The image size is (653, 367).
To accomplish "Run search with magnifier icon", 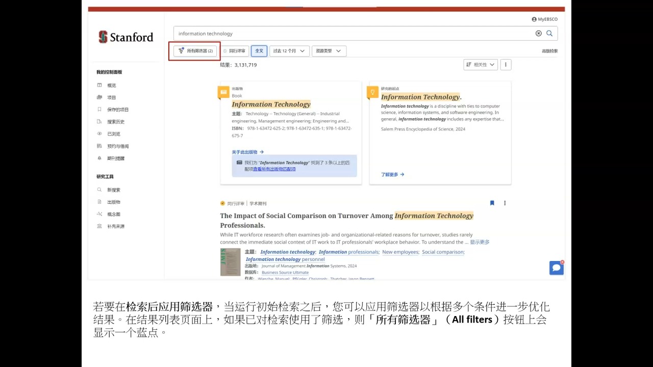I will pyautogui.click(x=549, y=33).
